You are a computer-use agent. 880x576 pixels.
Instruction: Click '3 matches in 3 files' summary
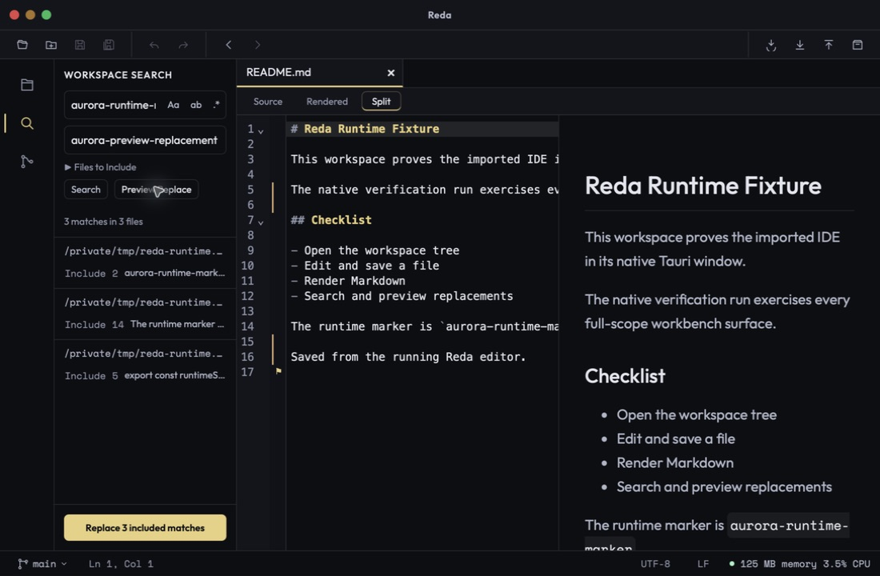(x=103, y=222)
